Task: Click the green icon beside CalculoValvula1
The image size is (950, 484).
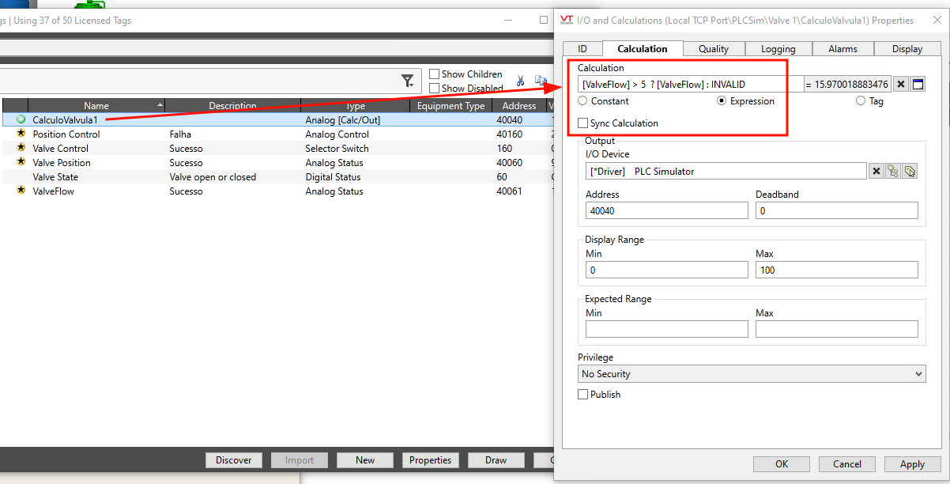Action: 21,119
